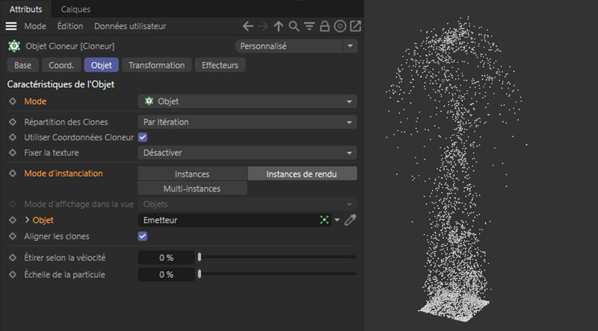Viewport: 598px width, 331px height.
Task: Open Attributes panel in new window icon
Action: 355,26
